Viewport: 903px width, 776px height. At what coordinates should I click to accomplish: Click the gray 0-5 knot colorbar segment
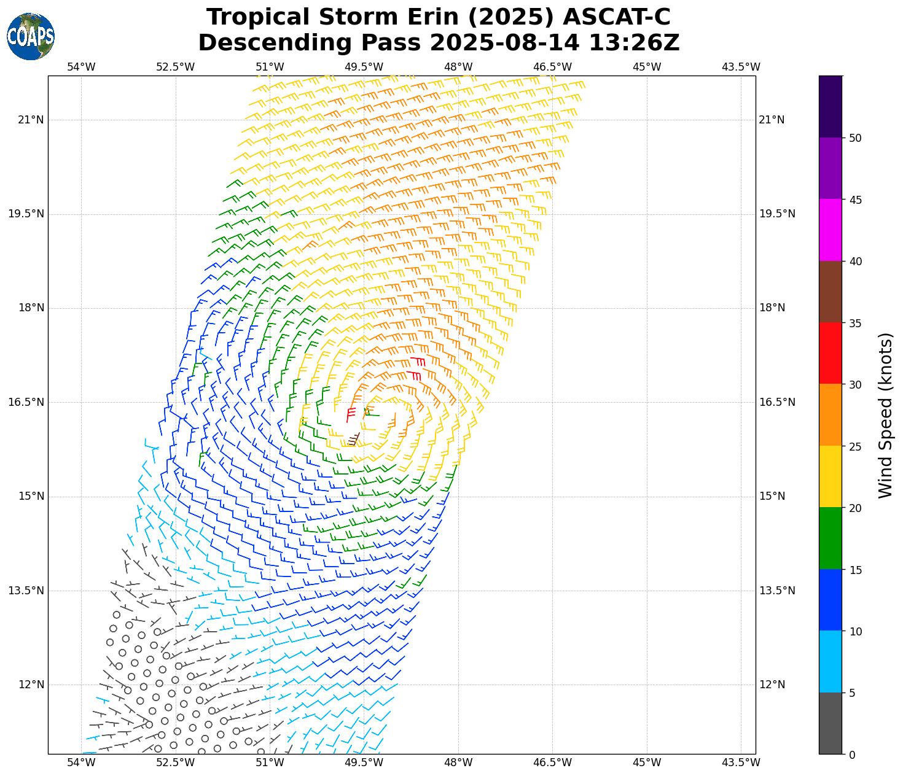tap(830, 723)
